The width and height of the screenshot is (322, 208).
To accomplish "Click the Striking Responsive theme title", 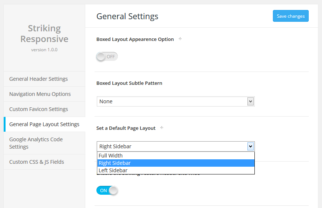I will [44, 34].
